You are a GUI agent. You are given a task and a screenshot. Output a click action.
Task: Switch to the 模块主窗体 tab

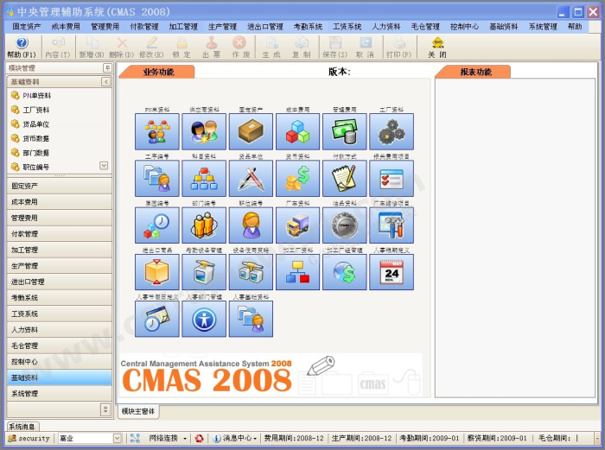pos(138,411)
